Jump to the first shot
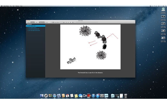 (64, 23)
